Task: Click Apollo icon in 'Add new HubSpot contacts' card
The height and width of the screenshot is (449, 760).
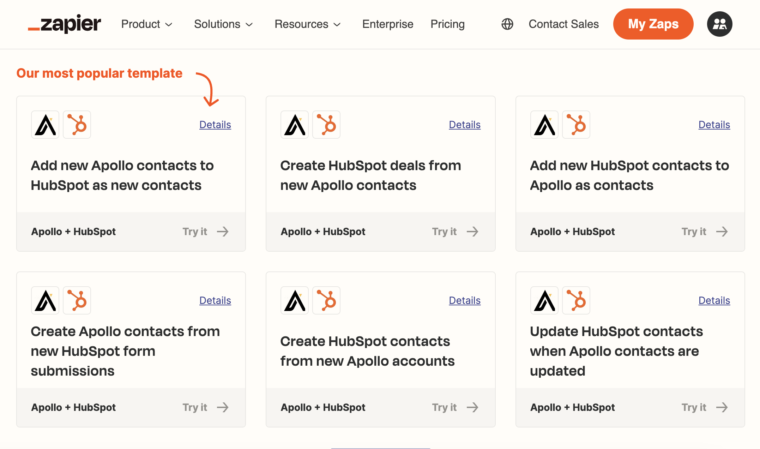Action: [x=544, y=125]
